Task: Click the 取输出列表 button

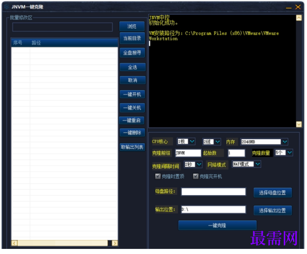Action: 132,147
